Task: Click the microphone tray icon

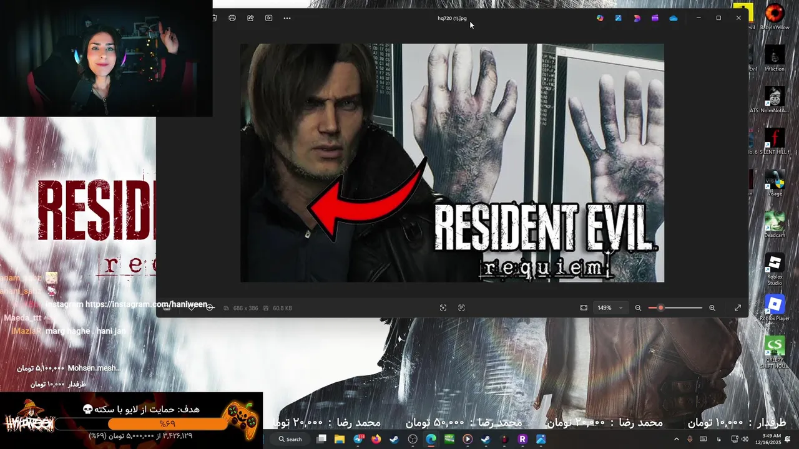Action: click(690, 439)
